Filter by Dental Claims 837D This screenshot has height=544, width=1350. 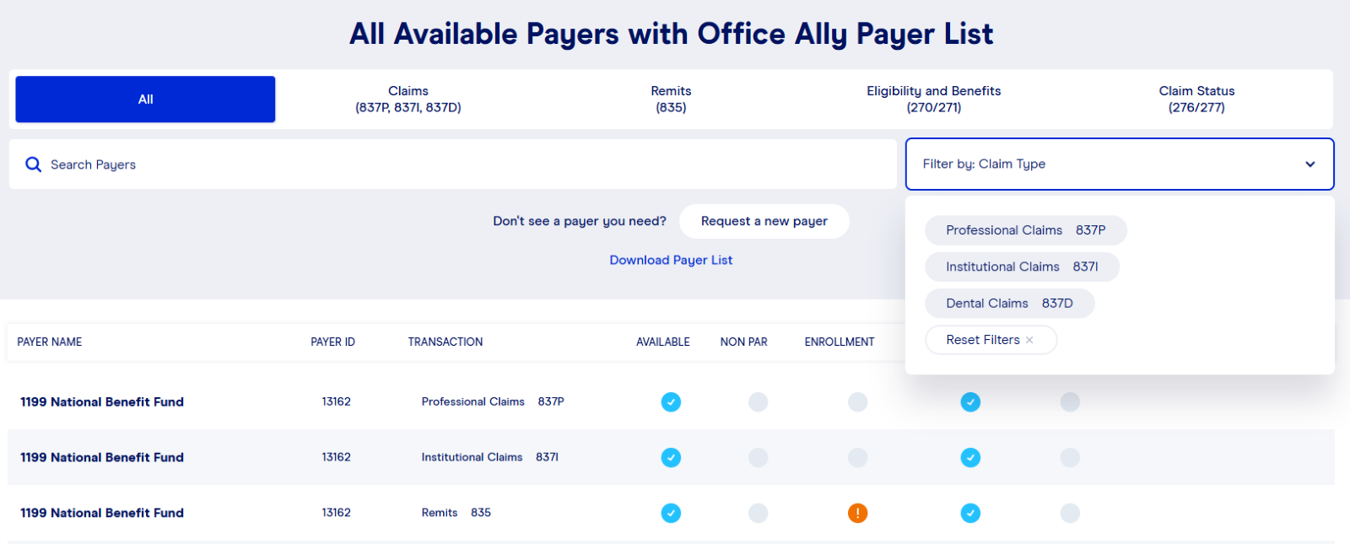[x=1009, y=304]
